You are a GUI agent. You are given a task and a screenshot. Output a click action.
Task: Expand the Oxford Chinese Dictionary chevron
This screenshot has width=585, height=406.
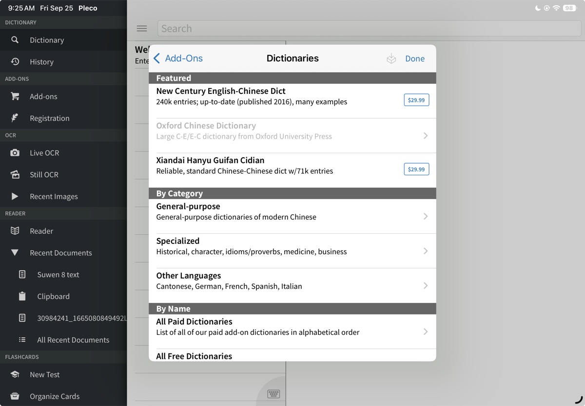point(426,135)
